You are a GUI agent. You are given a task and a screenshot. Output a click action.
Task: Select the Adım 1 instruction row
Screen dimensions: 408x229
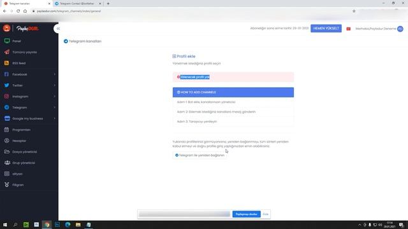pos(233,102)
